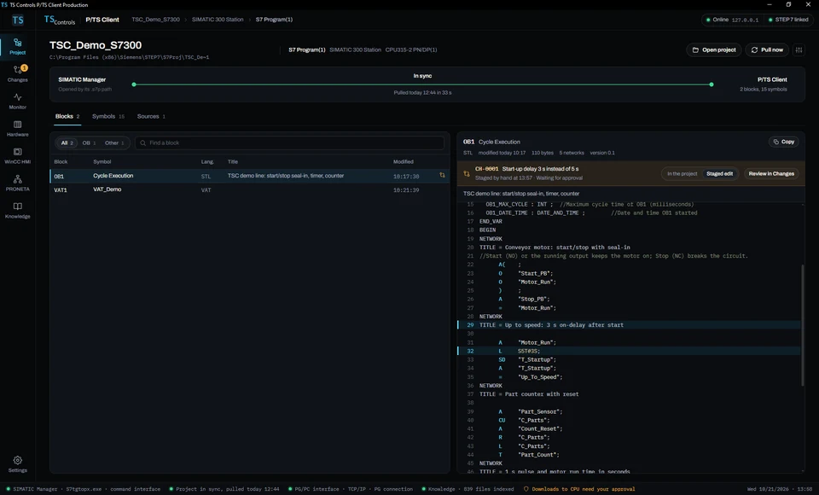Open the Project section in the sidebar
The image size is (819, 495).
click(17, 46)
